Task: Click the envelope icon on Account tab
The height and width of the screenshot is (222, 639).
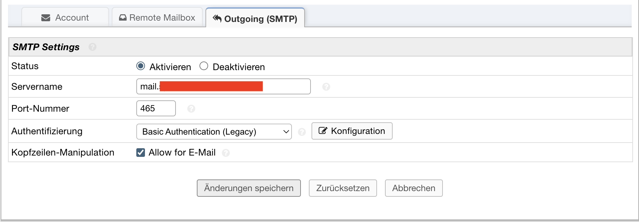Action: coord(46,18)
